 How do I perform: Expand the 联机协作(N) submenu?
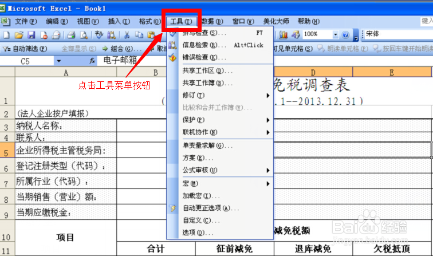[220, 132]
